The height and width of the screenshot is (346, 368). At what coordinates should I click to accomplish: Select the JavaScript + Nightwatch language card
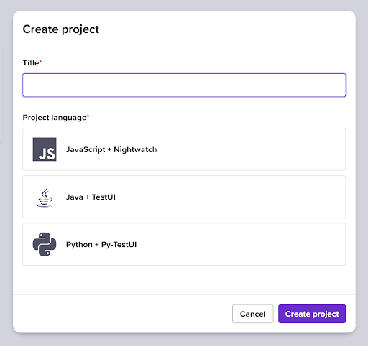click(184, 149)
